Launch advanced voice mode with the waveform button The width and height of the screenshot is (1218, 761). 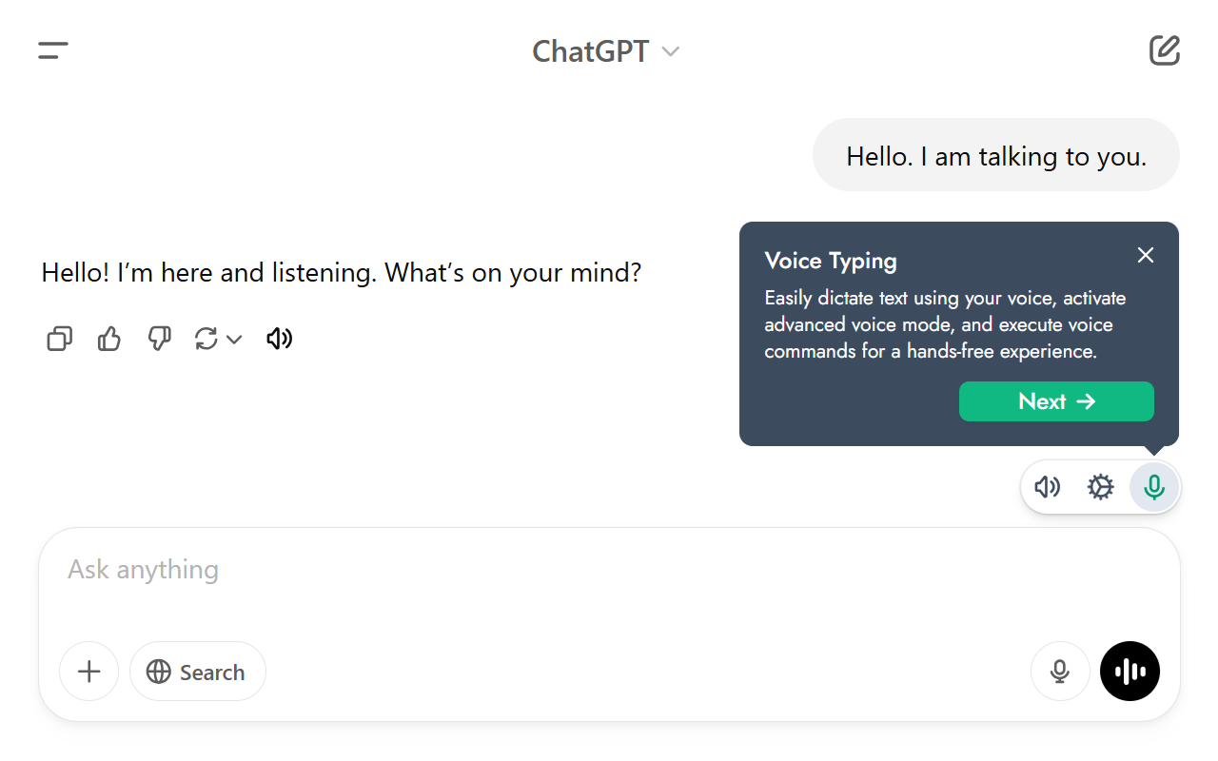pos(1130,671)
